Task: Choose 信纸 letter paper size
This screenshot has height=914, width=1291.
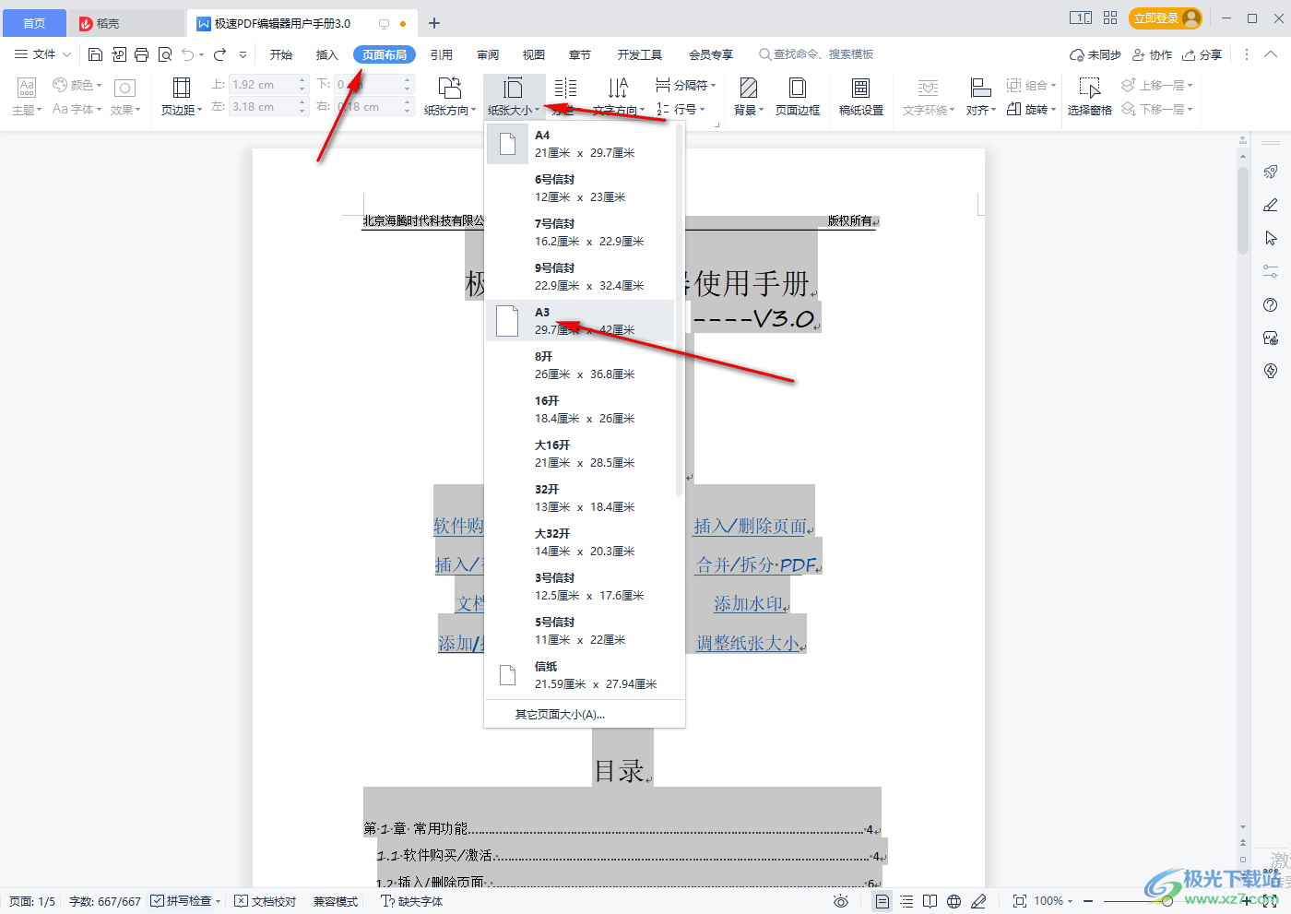Action: click(580, 675)
